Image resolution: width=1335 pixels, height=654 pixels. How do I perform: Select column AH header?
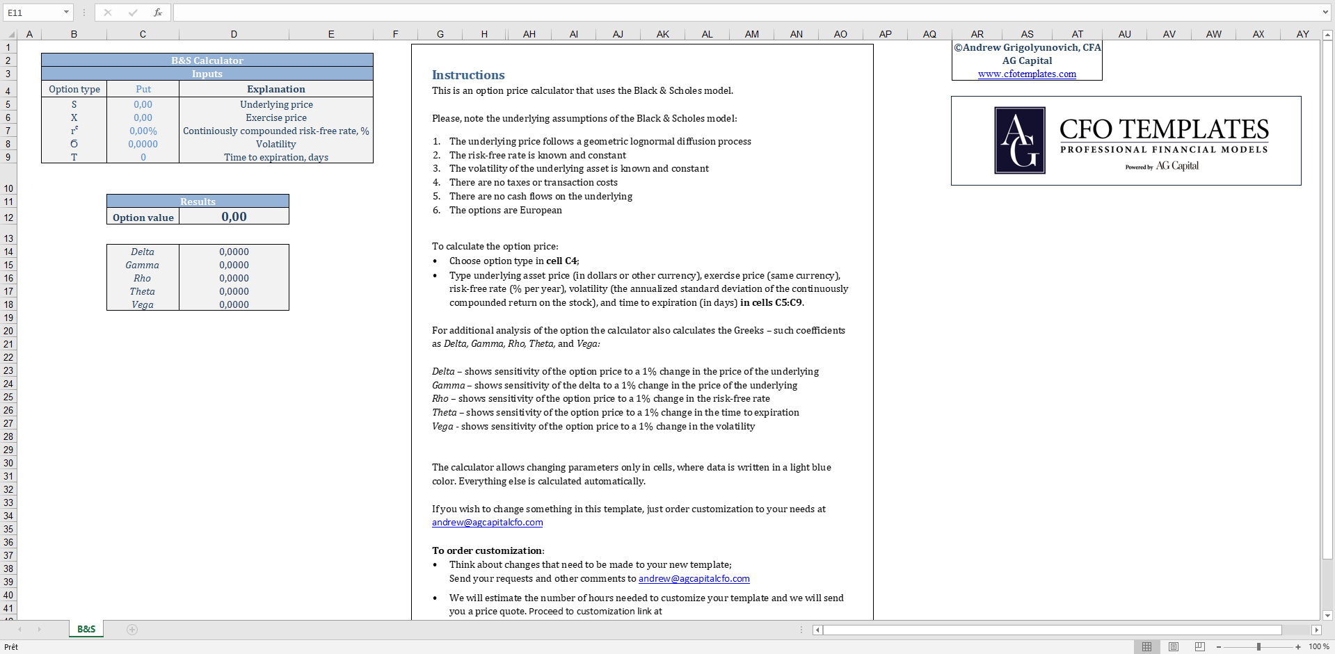click(x=529, y=34)
